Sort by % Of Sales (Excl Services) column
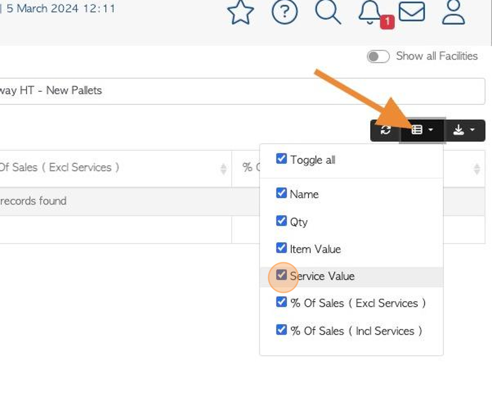The width and height of the screenshot is (492, 393). click(223, 169)
